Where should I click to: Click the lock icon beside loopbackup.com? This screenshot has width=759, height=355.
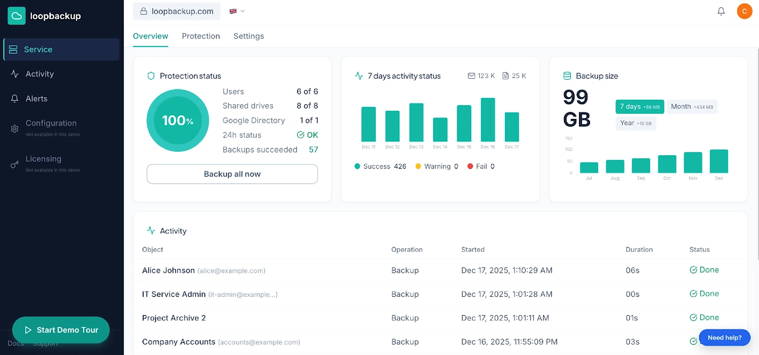click(x=144, y=11)
